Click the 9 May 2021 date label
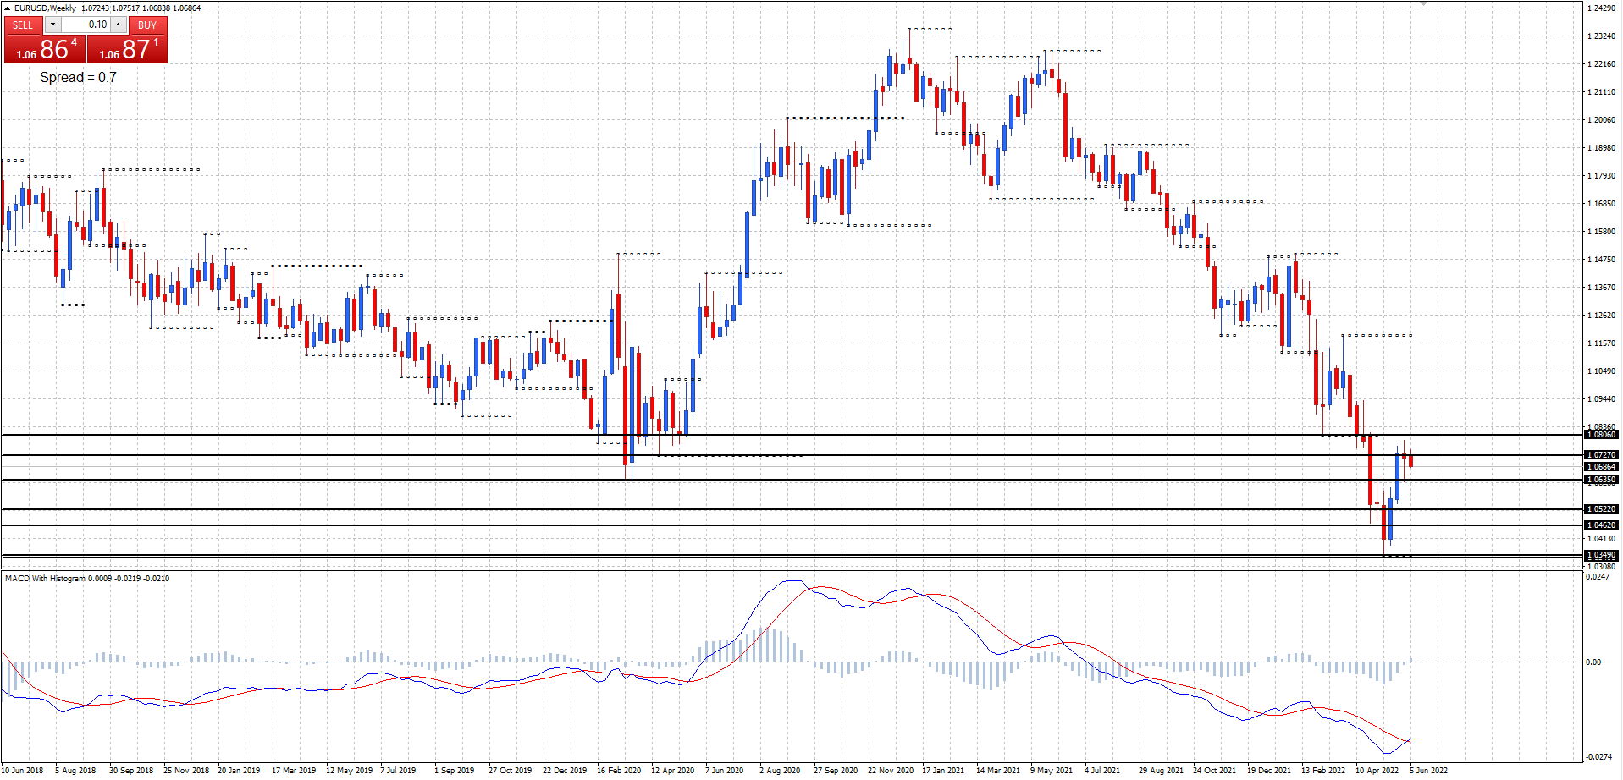1623x780 pixels. point(1052,771)
